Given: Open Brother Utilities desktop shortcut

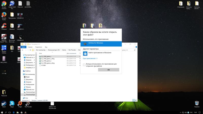Looking at the screenshot, I should coord(4,49).
